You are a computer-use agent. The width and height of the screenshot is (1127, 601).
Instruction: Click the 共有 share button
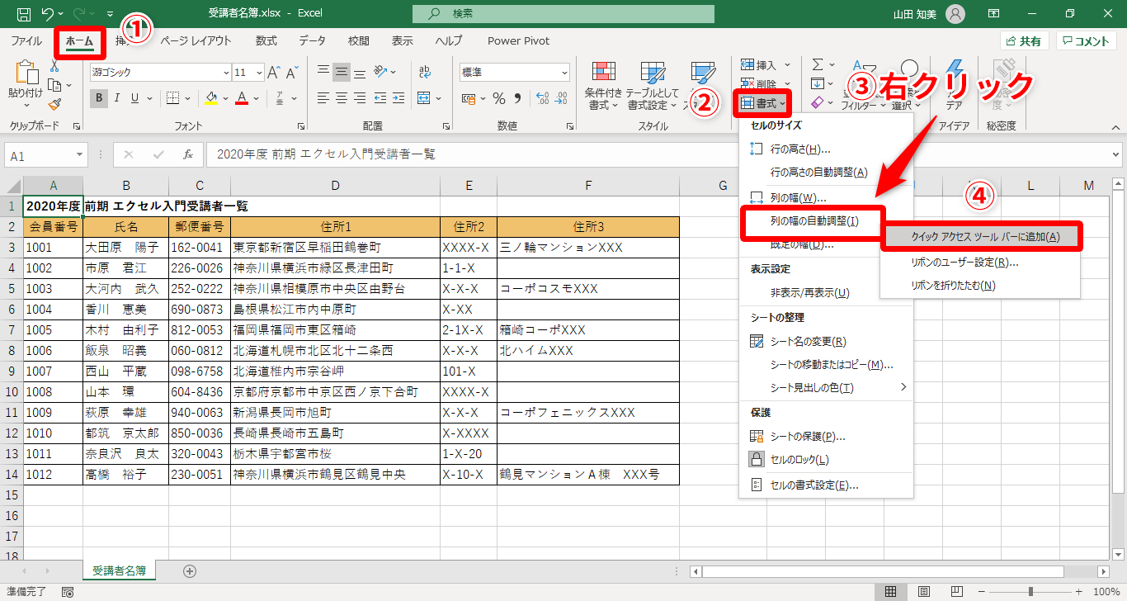(x=1024, y=40)
